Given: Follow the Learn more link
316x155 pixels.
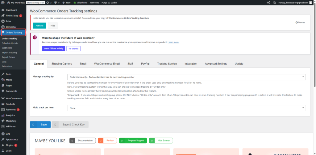Looking at the screenshot, I should click(173, 42).
